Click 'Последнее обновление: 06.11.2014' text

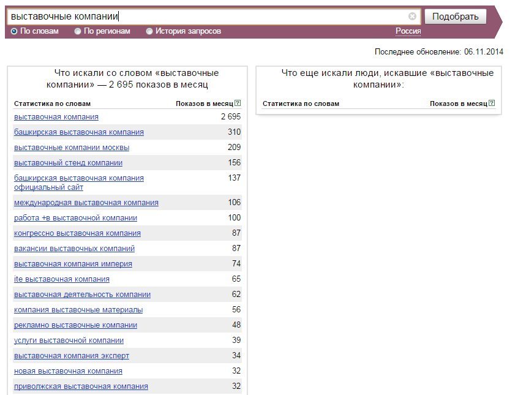pos(439,51)
